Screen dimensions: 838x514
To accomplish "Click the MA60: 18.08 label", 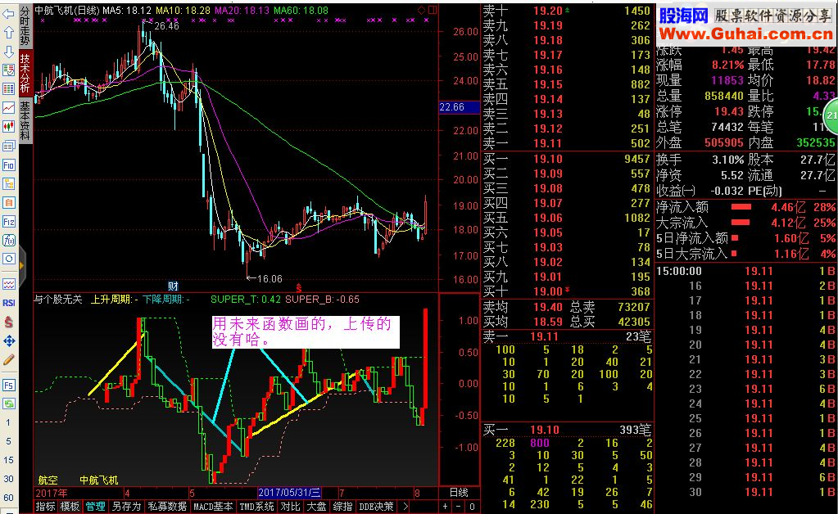I will tap(301, 10).
